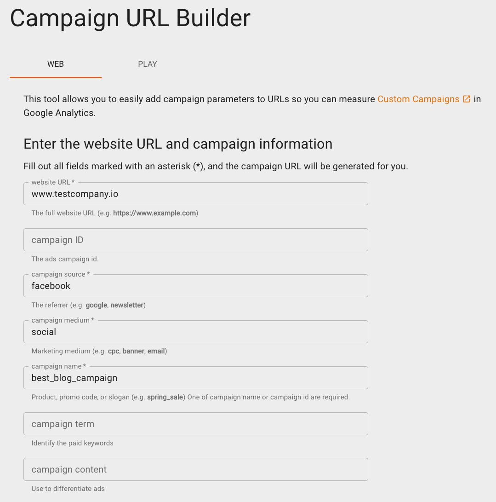The height and width of the screenshot is (502, 496).
Task: Click the https://www.example.com example text
Action: click(154, 213)
